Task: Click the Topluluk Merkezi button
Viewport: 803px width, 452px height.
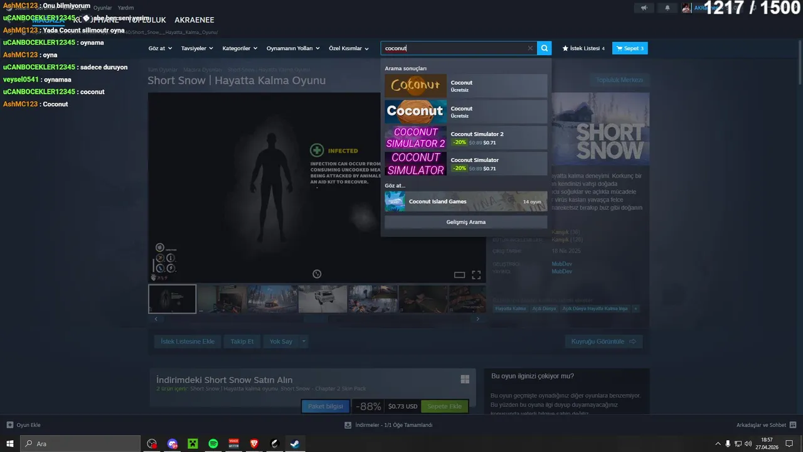Action: (x=619, y=80)
